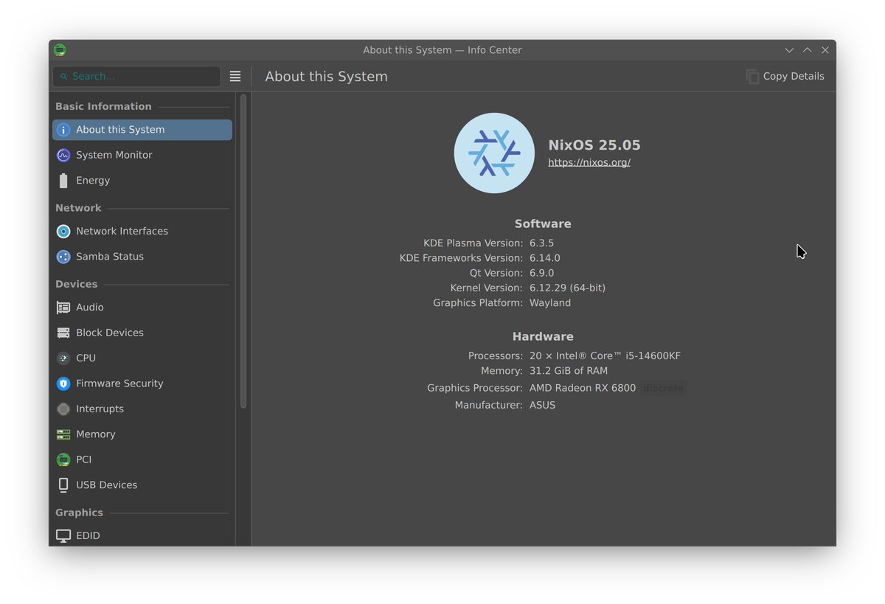
Task: Open the hamburger menu beside search
Action: (x=235, y=76)
